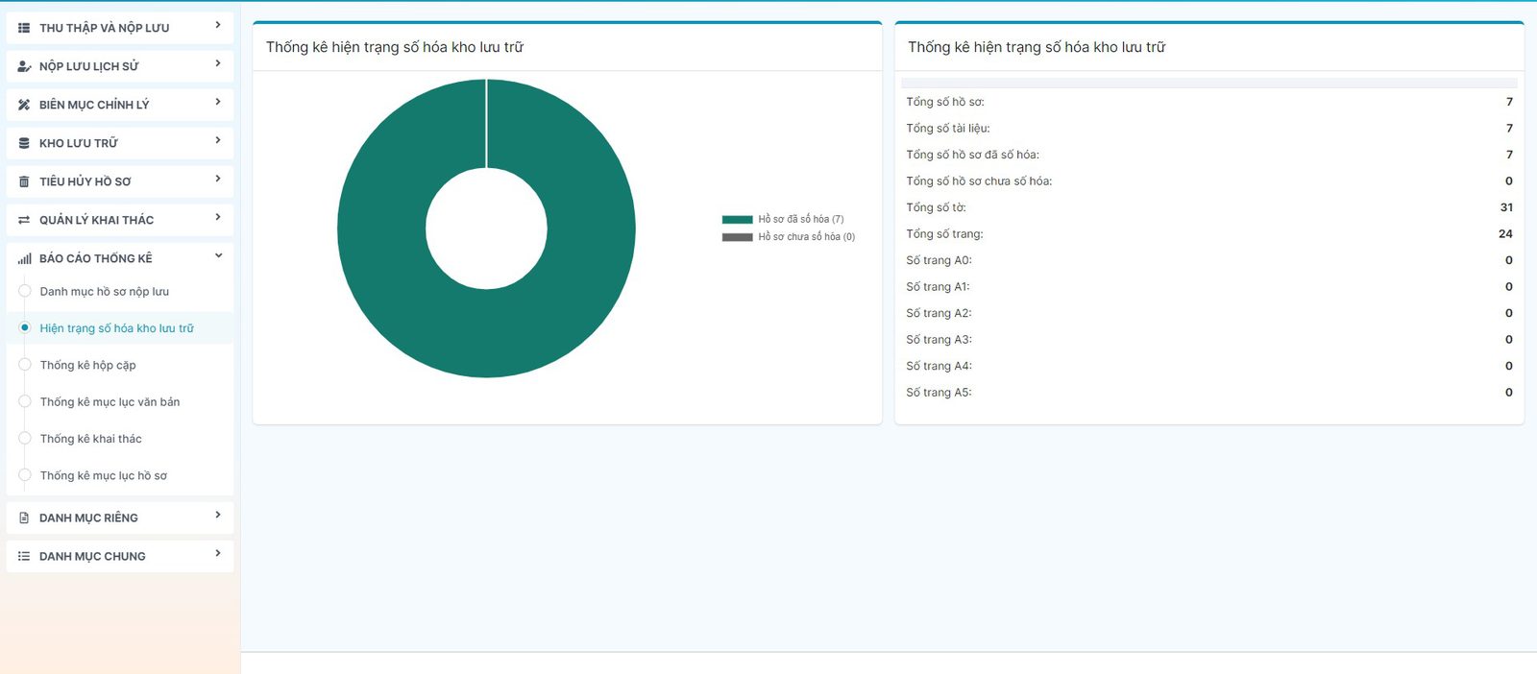Expand the DANH MỤC CHUNG chevron

[218, 553]
